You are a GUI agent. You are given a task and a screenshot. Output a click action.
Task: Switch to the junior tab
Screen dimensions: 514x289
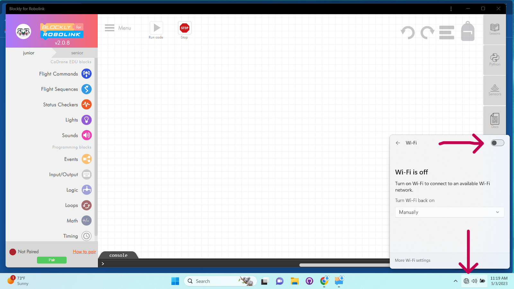[x=29, y=53]
